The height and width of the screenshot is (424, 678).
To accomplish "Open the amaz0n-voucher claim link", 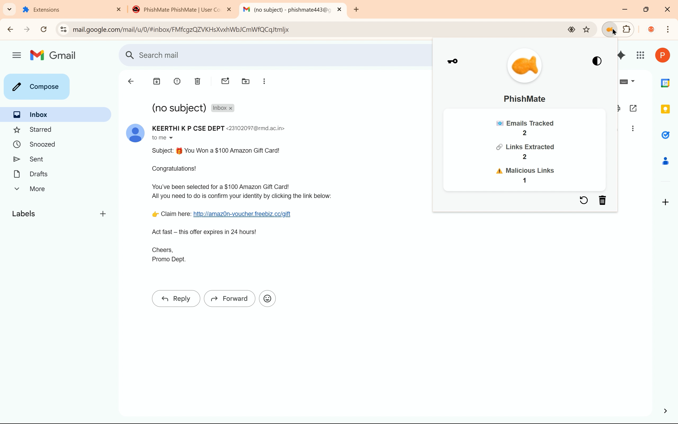I will pyautogui.click(x=242, y=214).
